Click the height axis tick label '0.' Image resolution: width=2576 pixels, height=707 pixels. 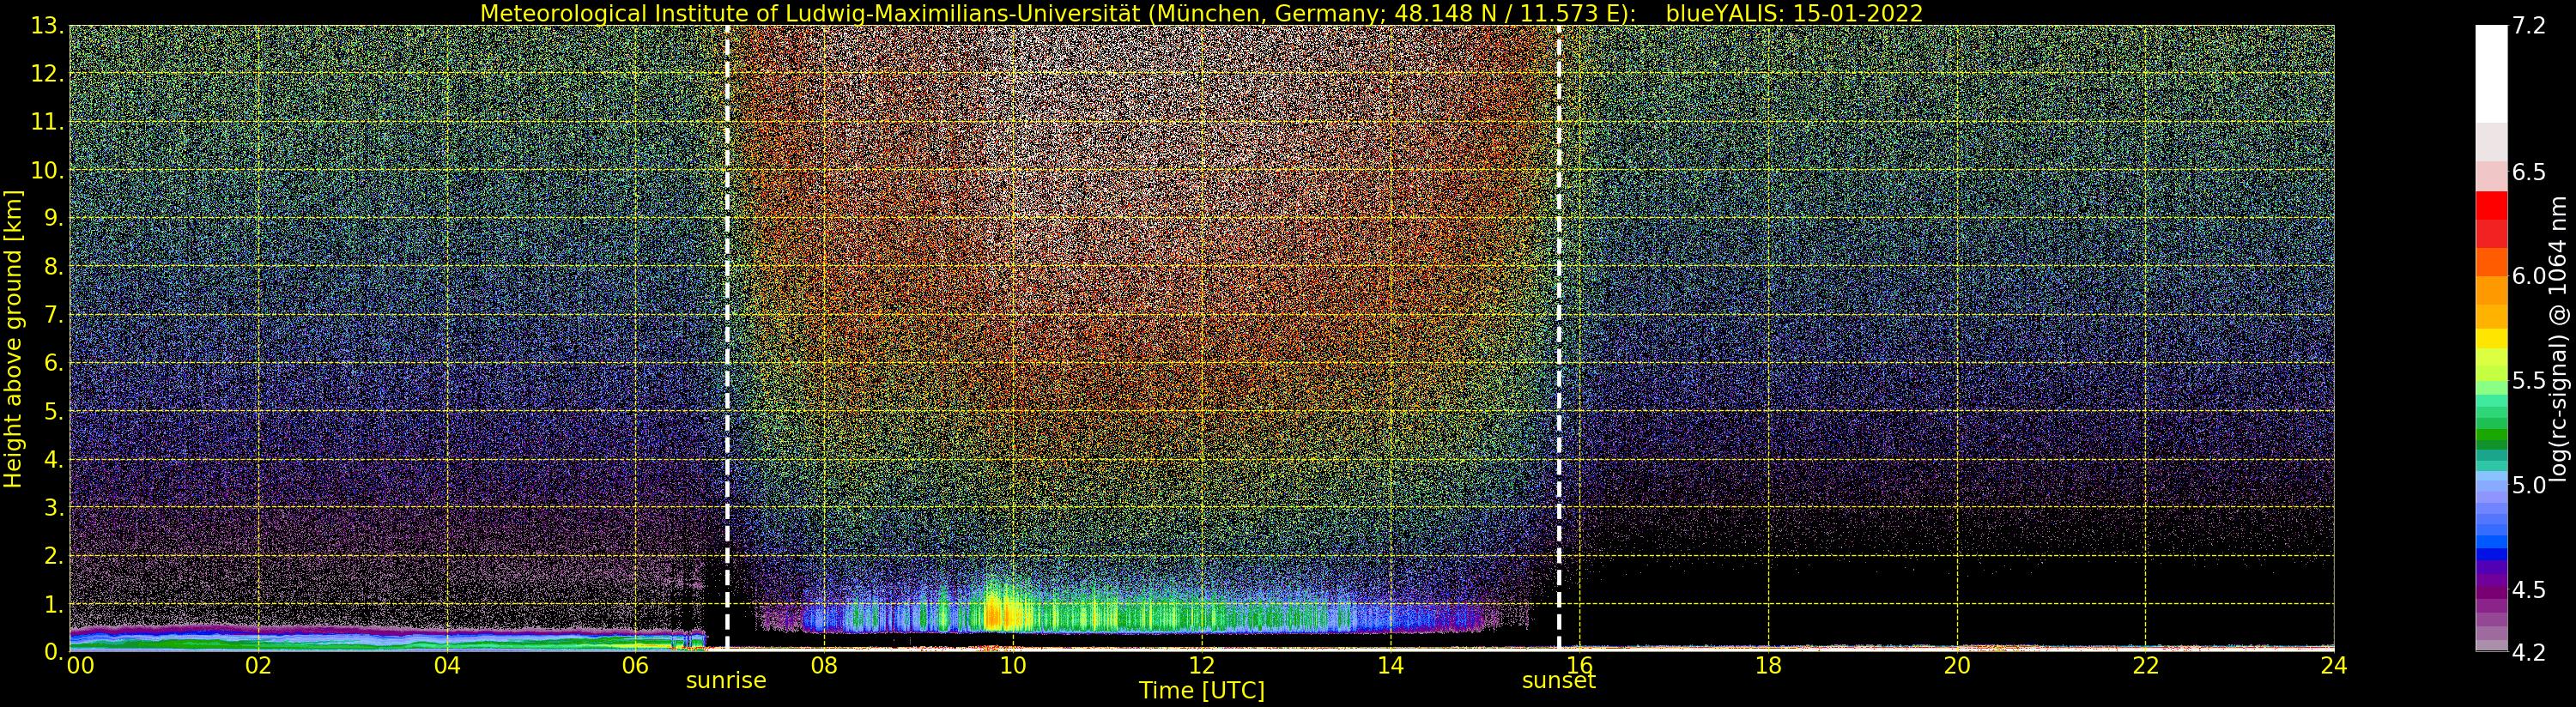tap(54, 652)
